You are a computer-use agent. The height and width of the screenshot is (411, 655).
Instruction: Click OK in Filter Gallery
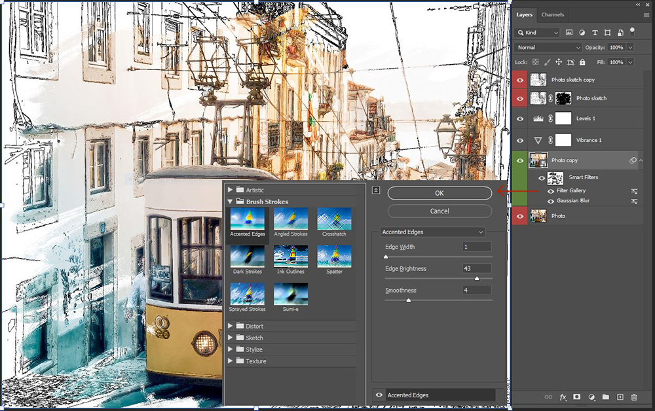[440, 193]
